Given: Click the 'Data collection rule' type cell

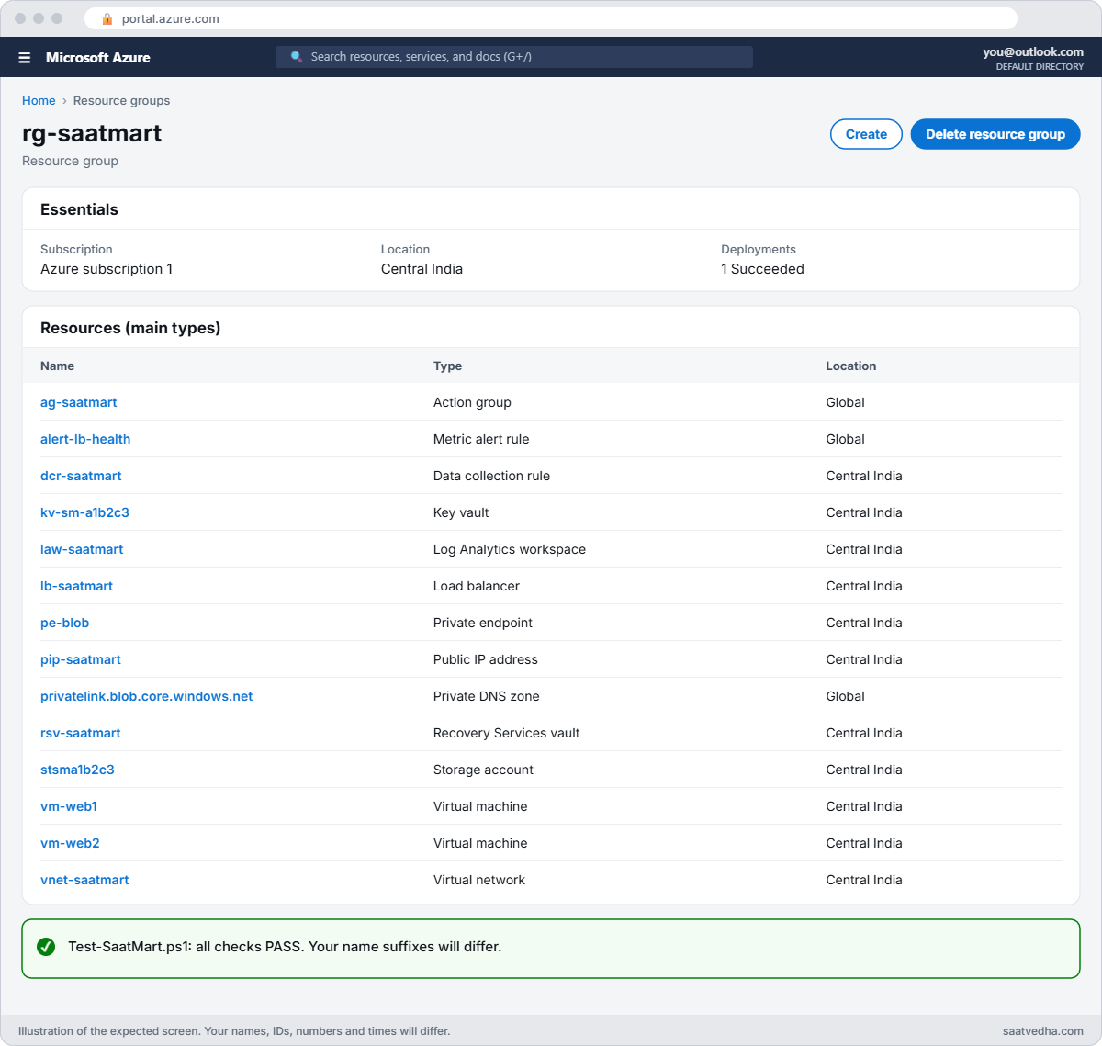Looking at the screenshot, I should pos(491,476).
